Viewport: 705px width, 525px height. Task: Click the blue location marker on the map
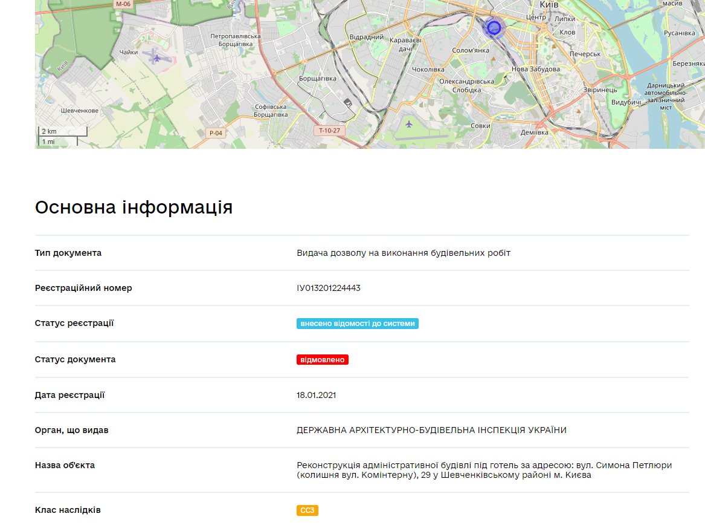pos(494,27)
